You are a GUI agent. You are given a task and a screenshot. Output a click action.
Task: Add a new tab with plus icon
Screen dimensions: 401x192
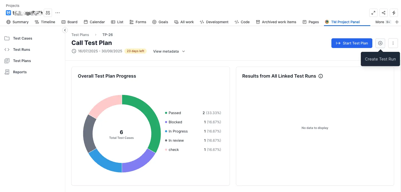397,22
